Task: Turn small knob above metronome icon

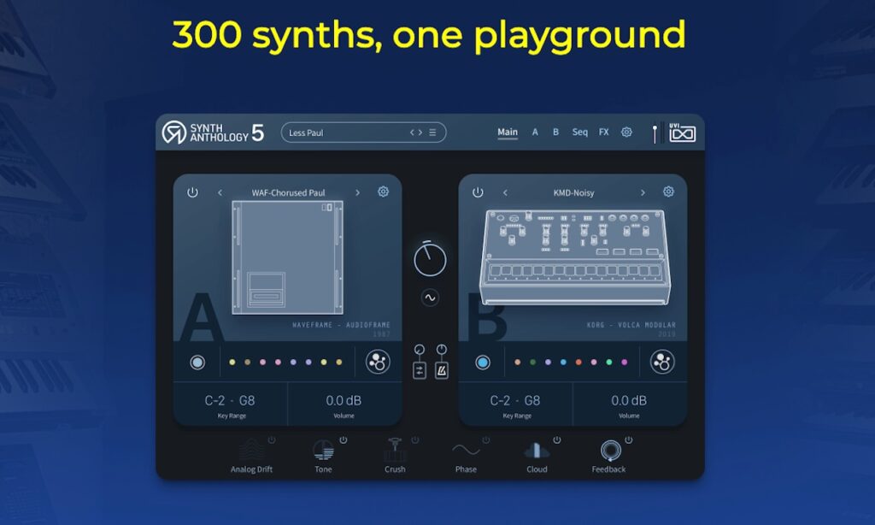Action: pos(442,350)
